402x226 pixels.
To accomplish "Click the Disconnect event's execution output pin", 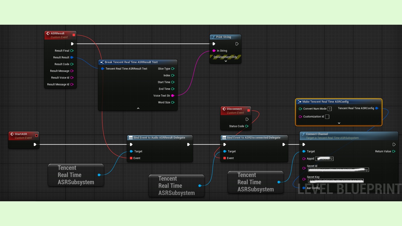I will pyautogui.click(x=247, y=119).
